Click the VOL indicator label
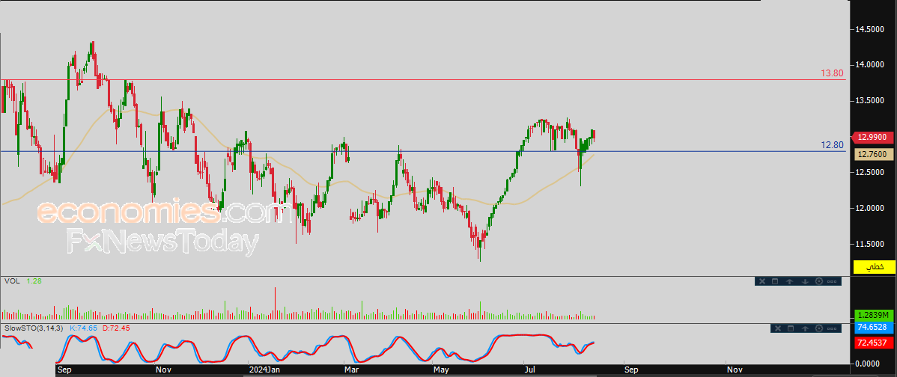Viewport: 897px width, 377px height. coord(11,281)
